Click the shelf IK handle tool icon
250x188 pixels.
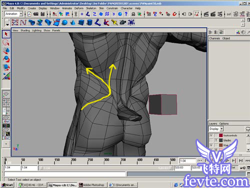[x=106, y=23]
